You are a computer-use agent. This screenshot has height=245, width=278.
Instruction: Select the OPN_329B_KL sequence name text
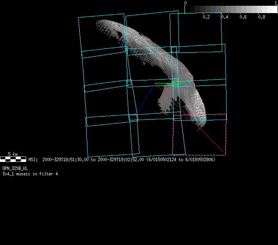pyautogui.click(x=15, y=168)
